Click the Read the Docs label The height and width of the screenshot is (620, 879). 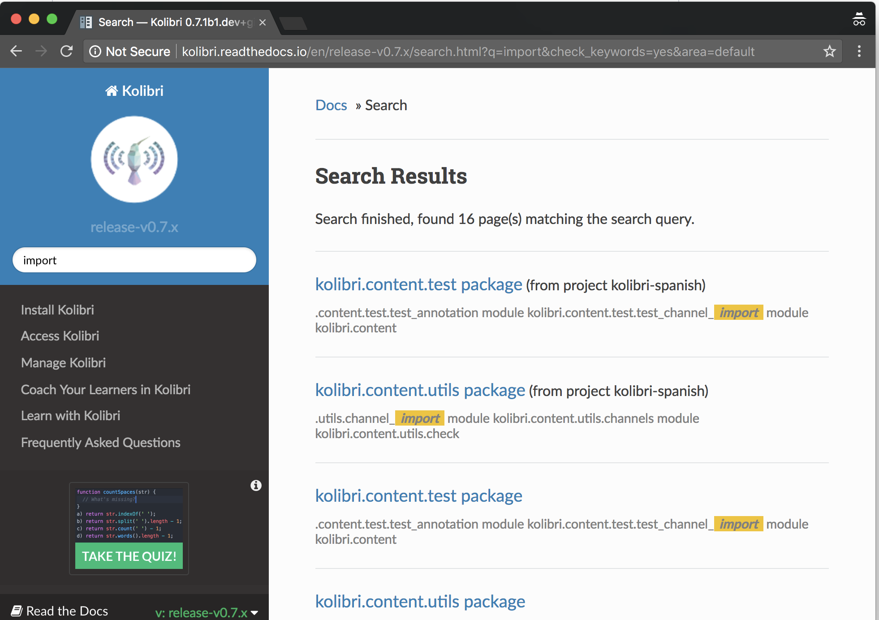coord(67,611)
